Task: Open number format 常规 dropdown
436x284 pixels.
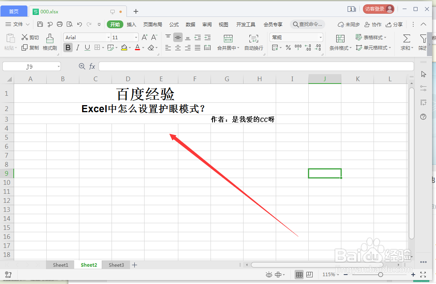Action: pos(321,37)
